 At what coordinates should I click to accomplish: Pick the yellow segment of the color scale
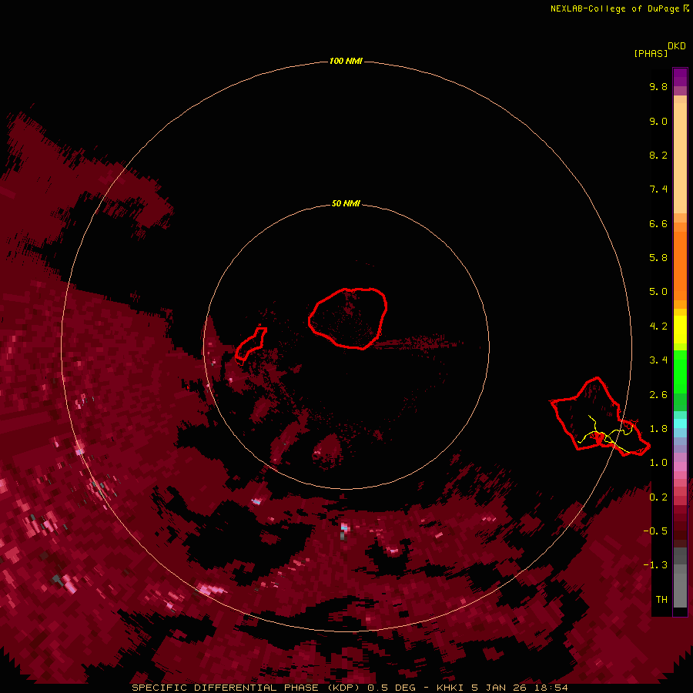[x=680, y=330]
